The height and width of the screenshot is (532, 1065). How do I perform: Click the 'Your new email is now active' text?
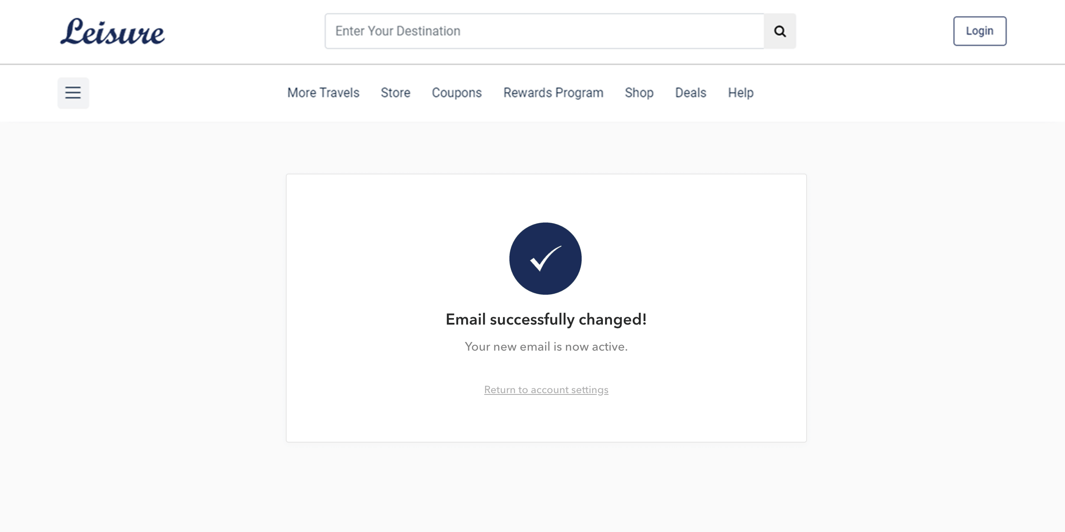[x=546, y=347]
